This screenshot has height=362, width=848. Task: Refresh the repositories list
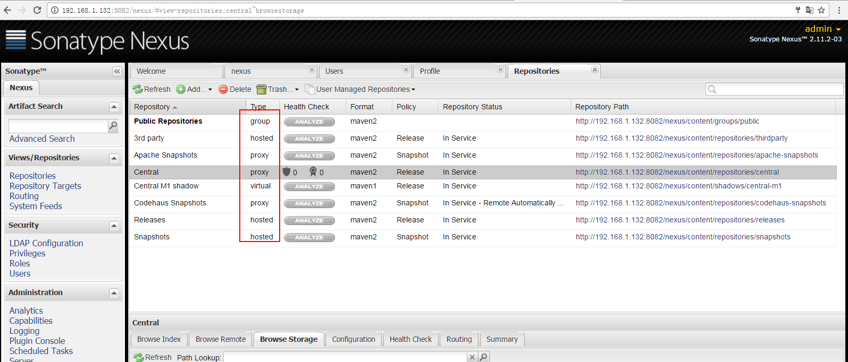[x=152, y=89]
